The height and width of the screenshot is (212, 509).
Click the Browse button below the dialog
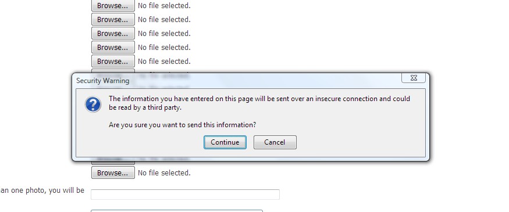pyautogui.click(x=113, y=173)
